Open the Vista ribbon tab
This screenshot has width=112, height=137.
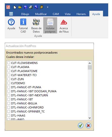[68, 14]
